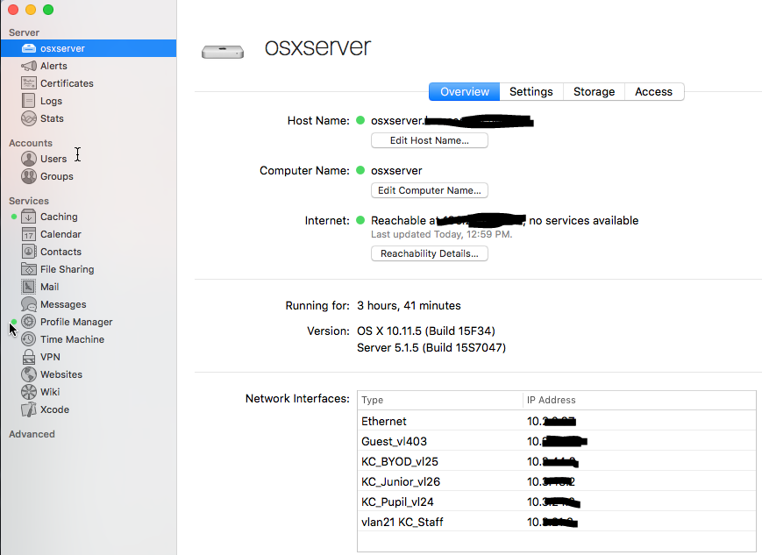Click the green Internet status dot
This screenshot has width=762, height=555.
pyautogui.click(x=360, y=220)
